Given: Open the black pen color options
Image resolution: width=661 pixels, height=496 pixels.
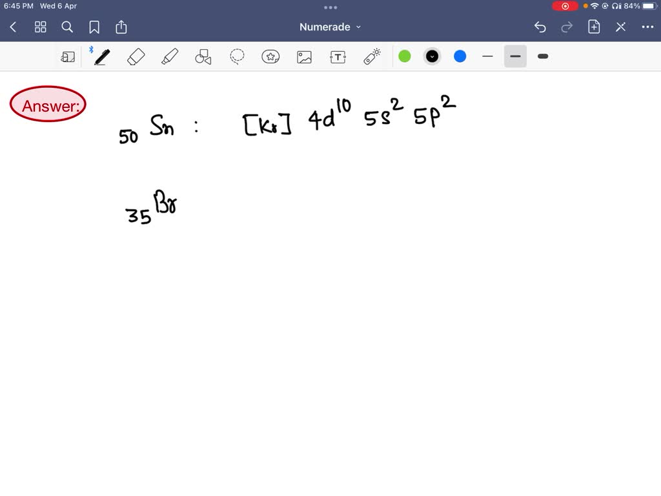Looking at the screenshot, I should 432,56.
